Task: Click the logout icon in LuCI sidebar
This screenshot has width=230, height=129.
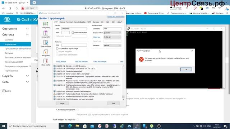Action: pos(4,91)
